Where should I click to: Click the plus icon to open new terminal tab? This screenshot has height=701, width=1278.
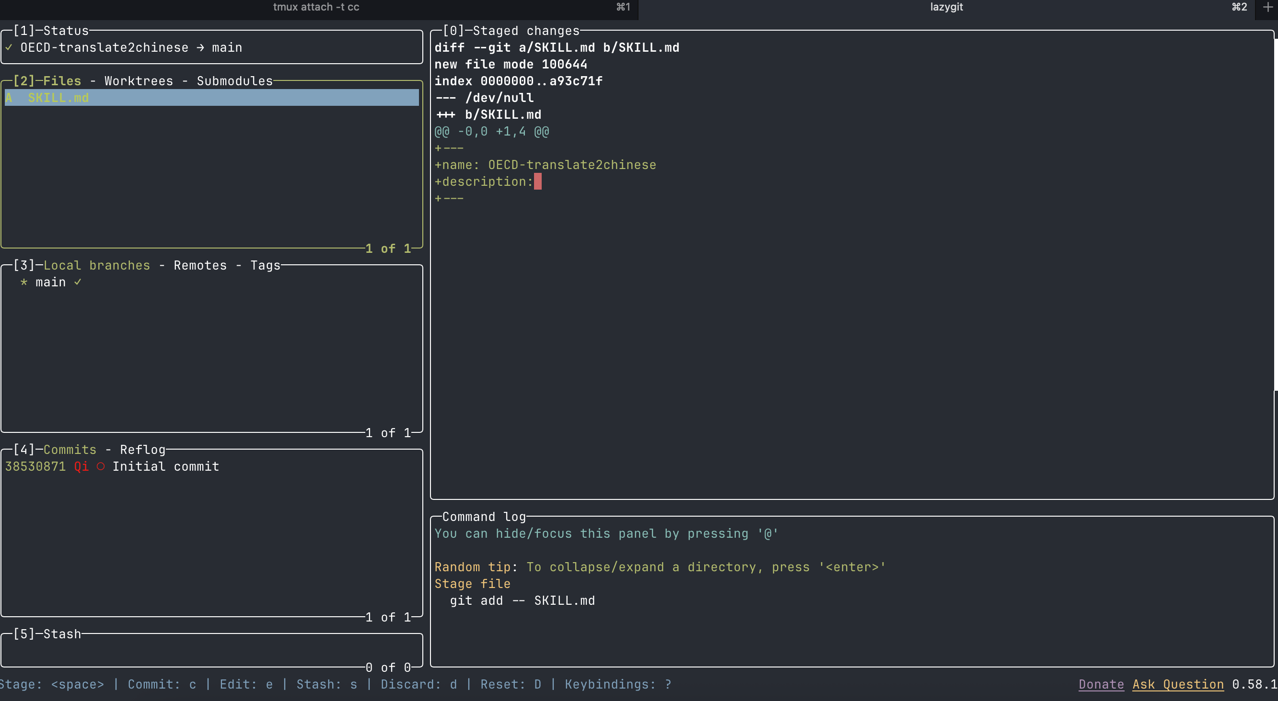pos(1267,7)
